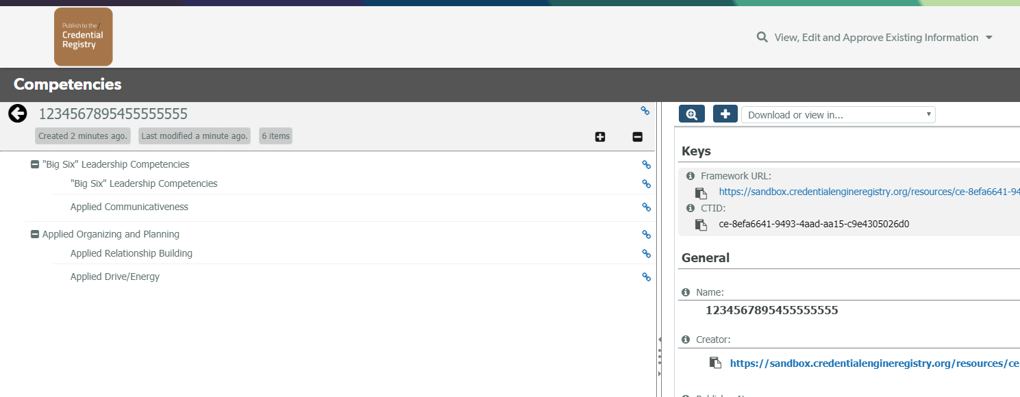Open the Creator sandbox registry link
The width and height of the screenshot is (1020, 397).
875,363
